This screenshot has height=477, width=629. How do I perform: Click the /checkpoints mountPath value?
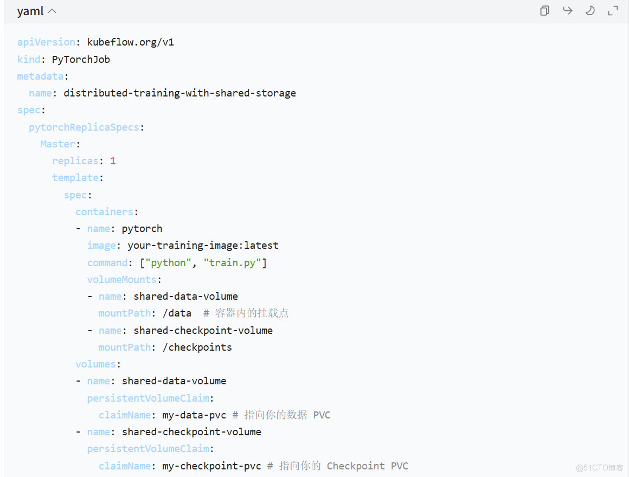click(197, 347)
